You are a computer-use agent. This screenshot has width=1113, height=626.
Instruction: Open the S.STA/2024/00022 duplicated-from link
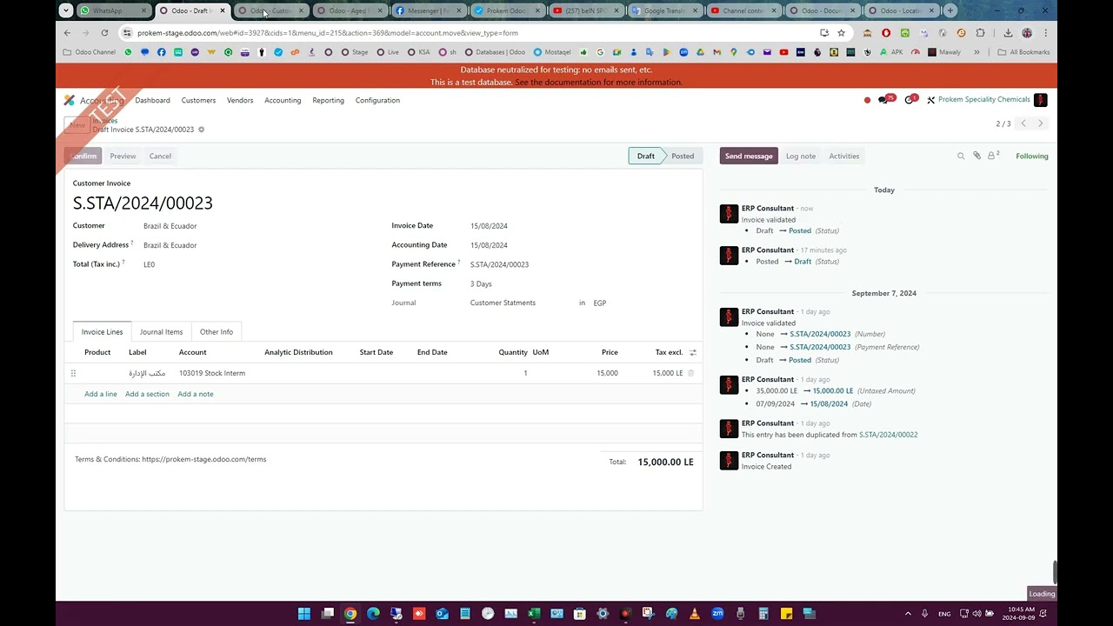pos(888,435)
